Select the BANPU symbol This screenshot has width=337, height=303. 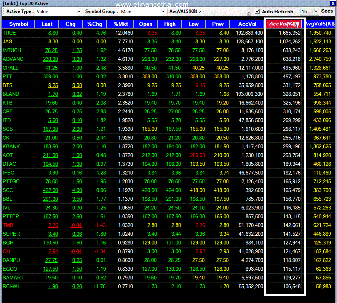(11, 260)
